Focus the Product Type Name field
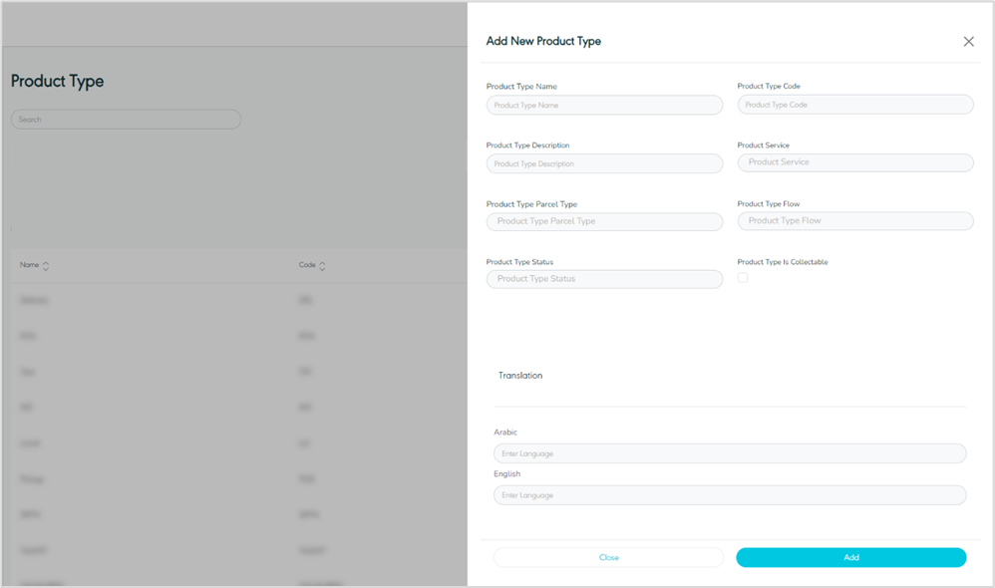The height and width of the screenshot is (588, 995). [x=604, y=105]
